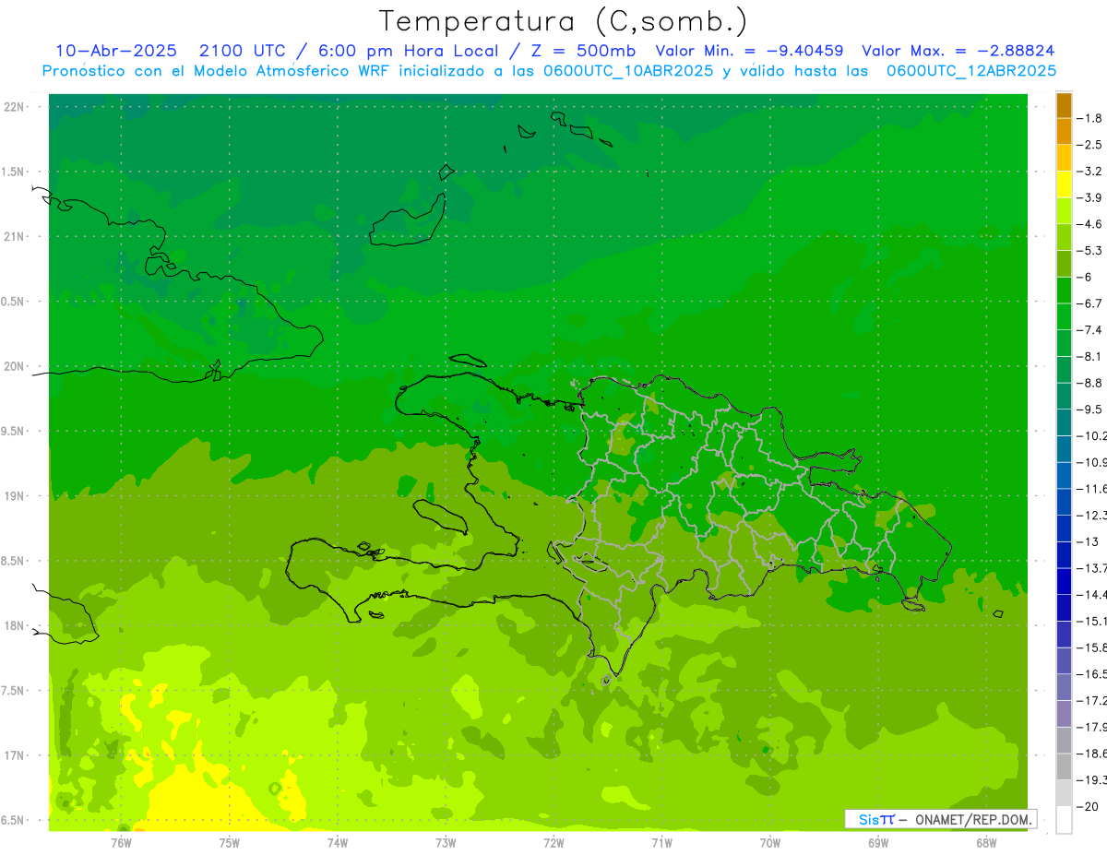Click the '68W' longitude label
Screen dimensions: 1107x855
pos(986,842)
